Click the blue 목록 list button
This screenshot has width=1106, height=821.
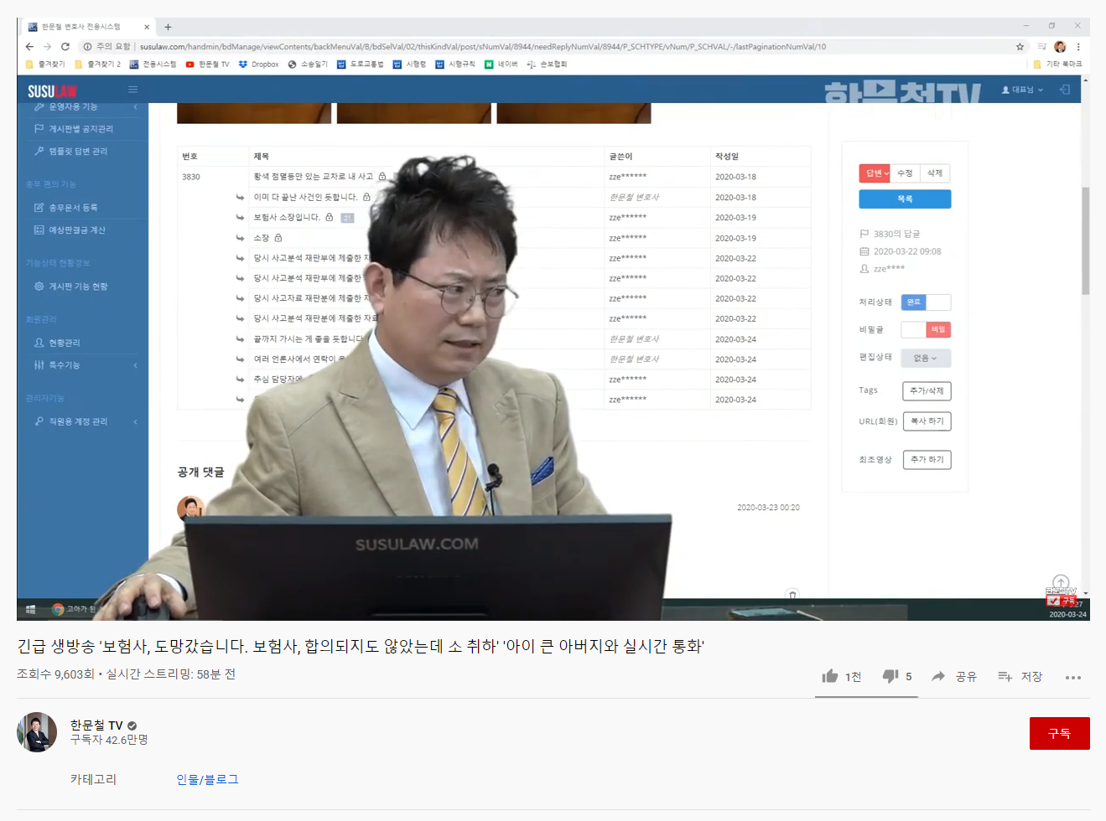905,199
